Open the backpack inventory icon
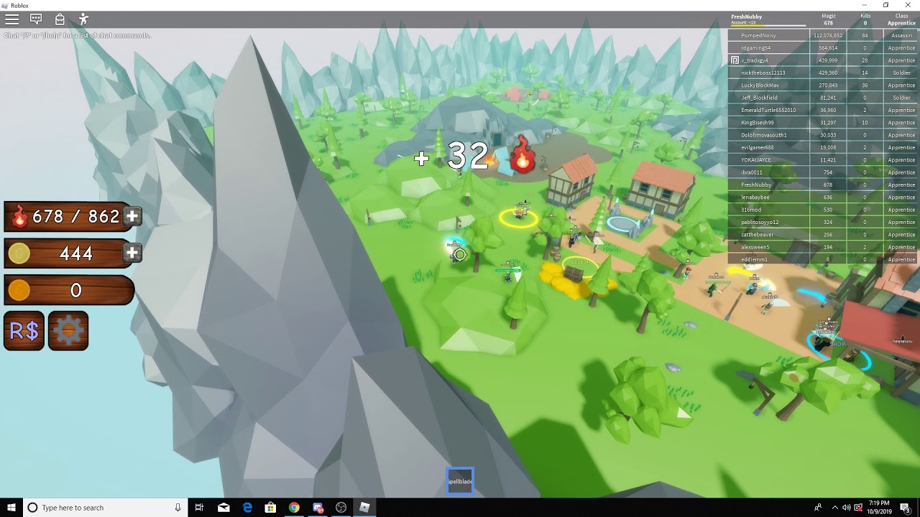This screenshot has height=517, width=920. pyautogui.click(x=60, y=19)
